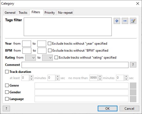Decrease the no more than minutes value
The height and width of the screenshot is (114, 142).
[x=100, y=79]
